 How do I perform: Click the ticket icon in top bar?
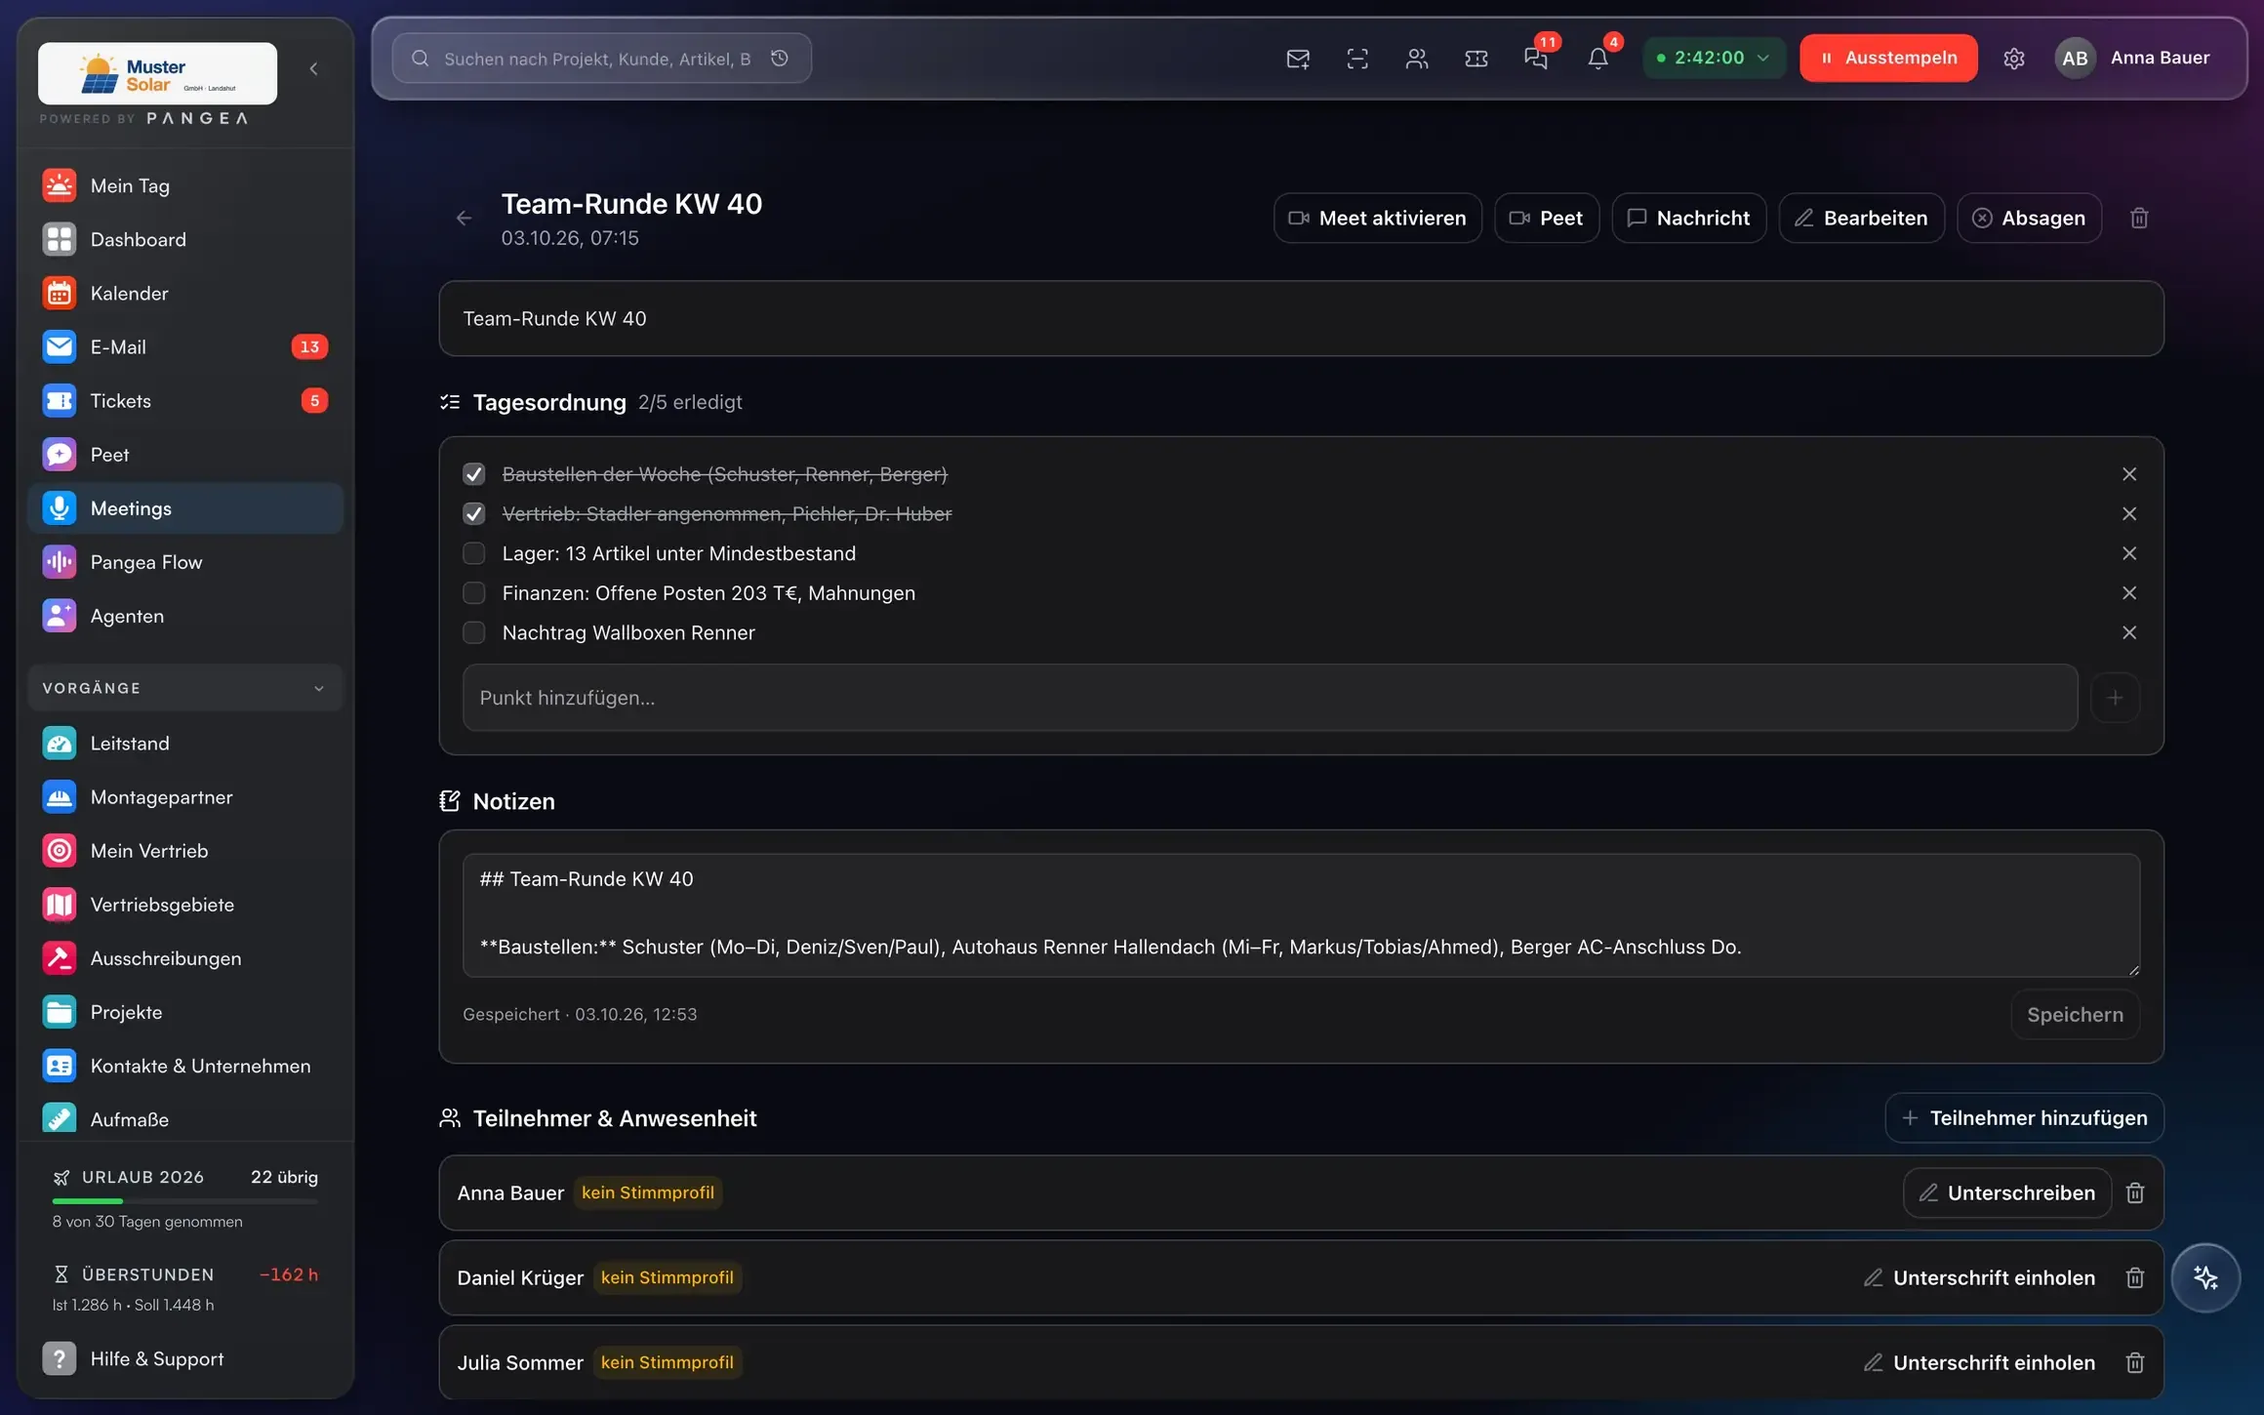coord(1476,59)
